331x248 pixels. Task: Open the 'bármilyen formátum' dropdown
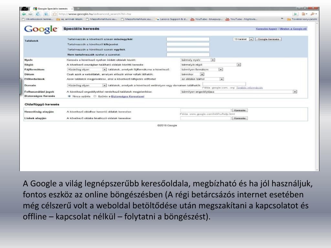click(202, 69)
